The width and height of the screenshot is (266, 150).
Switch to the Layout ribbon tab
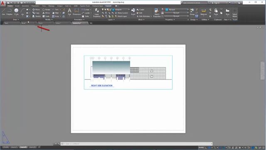tap(108, 6)
